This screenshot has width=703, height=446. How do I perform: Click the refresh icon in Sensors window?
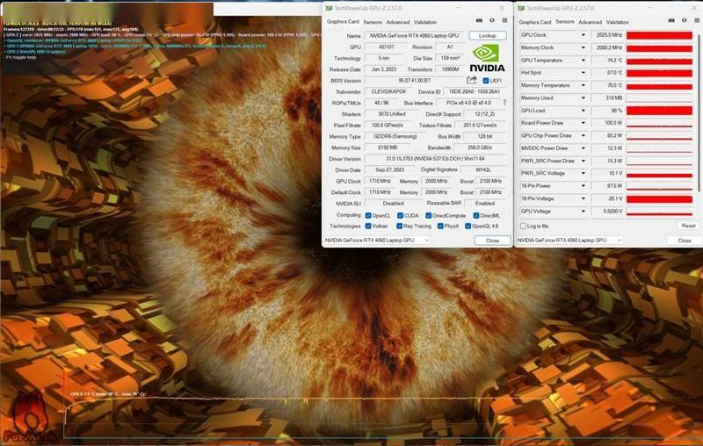point(685,20)
